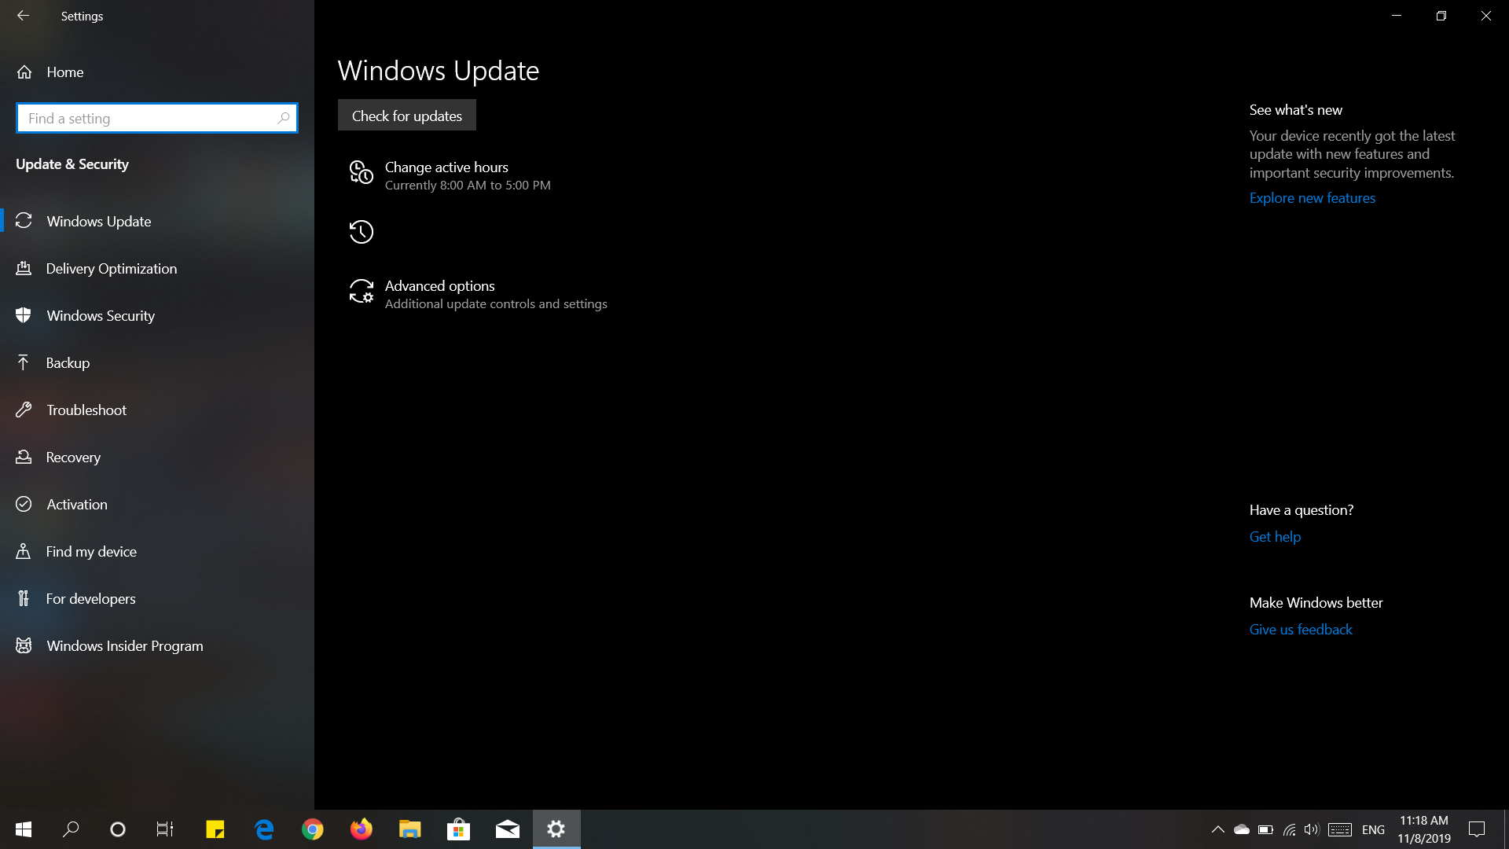Go back with the Settings back arrow
1509x849 pixels.
[x=23, y=16]
